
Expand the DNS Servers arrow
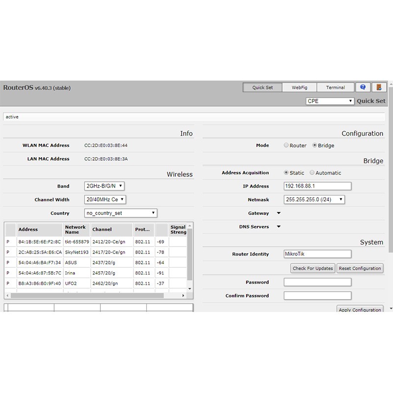click(x=279, y=227)
